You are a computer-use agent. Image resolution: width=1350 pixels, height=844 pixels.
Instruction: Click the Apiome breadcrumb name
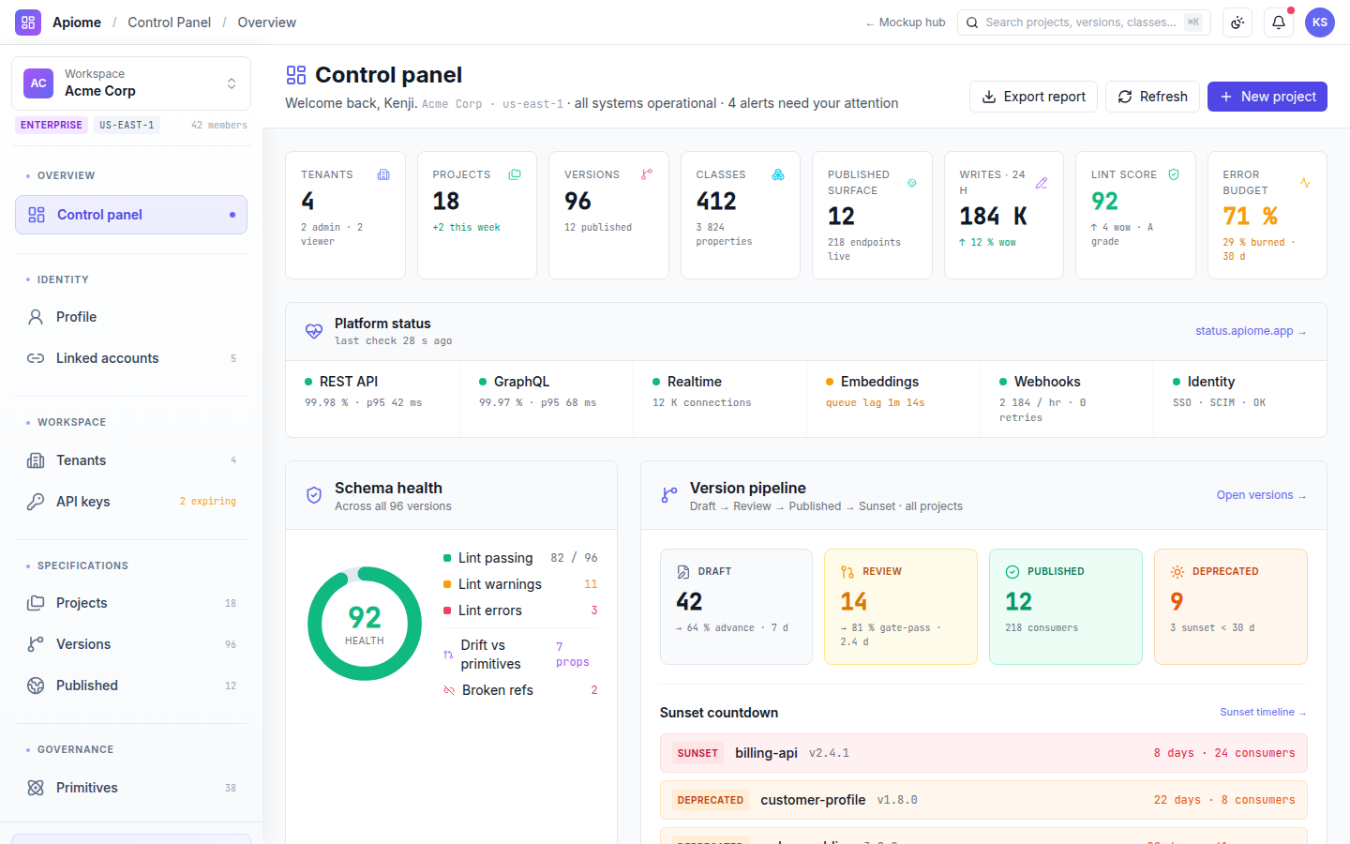pyautogui.click(x=77, y=23)
